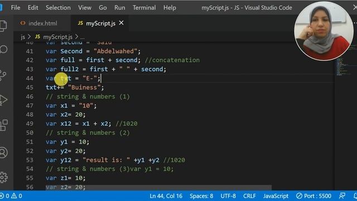The width and height of the screenshot is (357, 201).
Task: Click line number 41 in the gutter
Action: click(30, 51)
